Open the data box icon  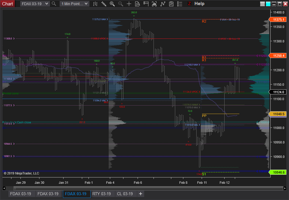coord(138,4)
